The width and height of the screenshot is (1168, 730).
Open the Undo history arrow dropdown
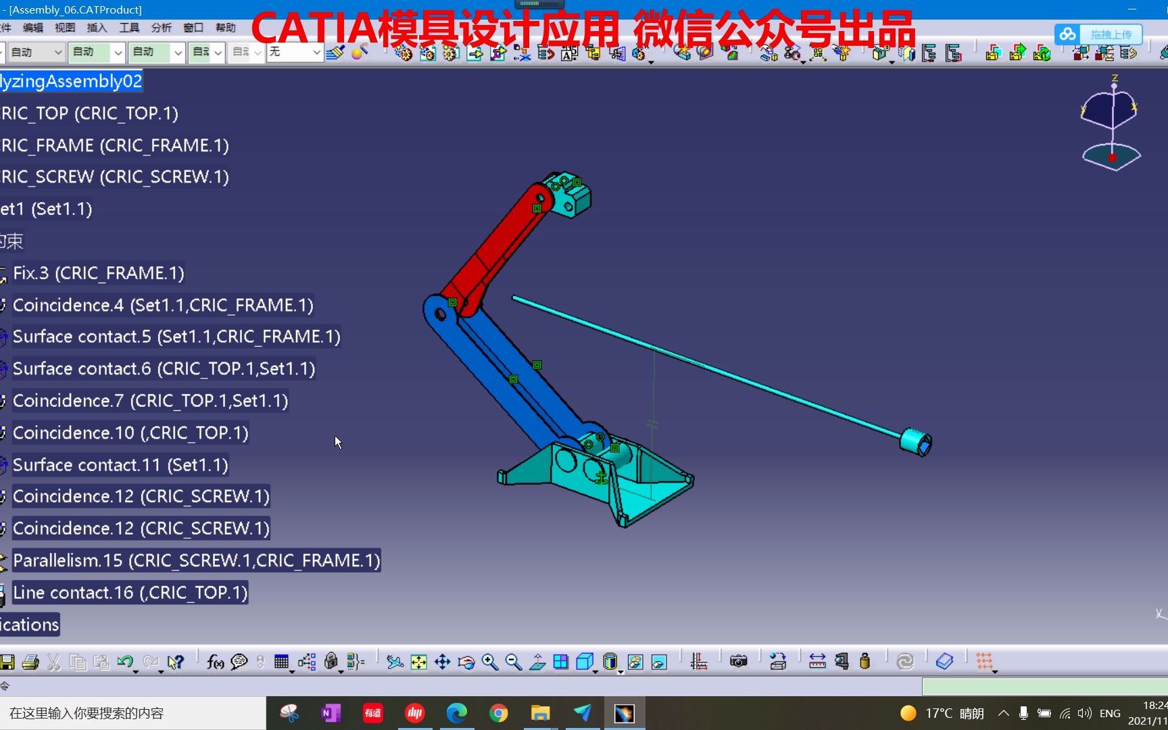(x=136, y=671)
